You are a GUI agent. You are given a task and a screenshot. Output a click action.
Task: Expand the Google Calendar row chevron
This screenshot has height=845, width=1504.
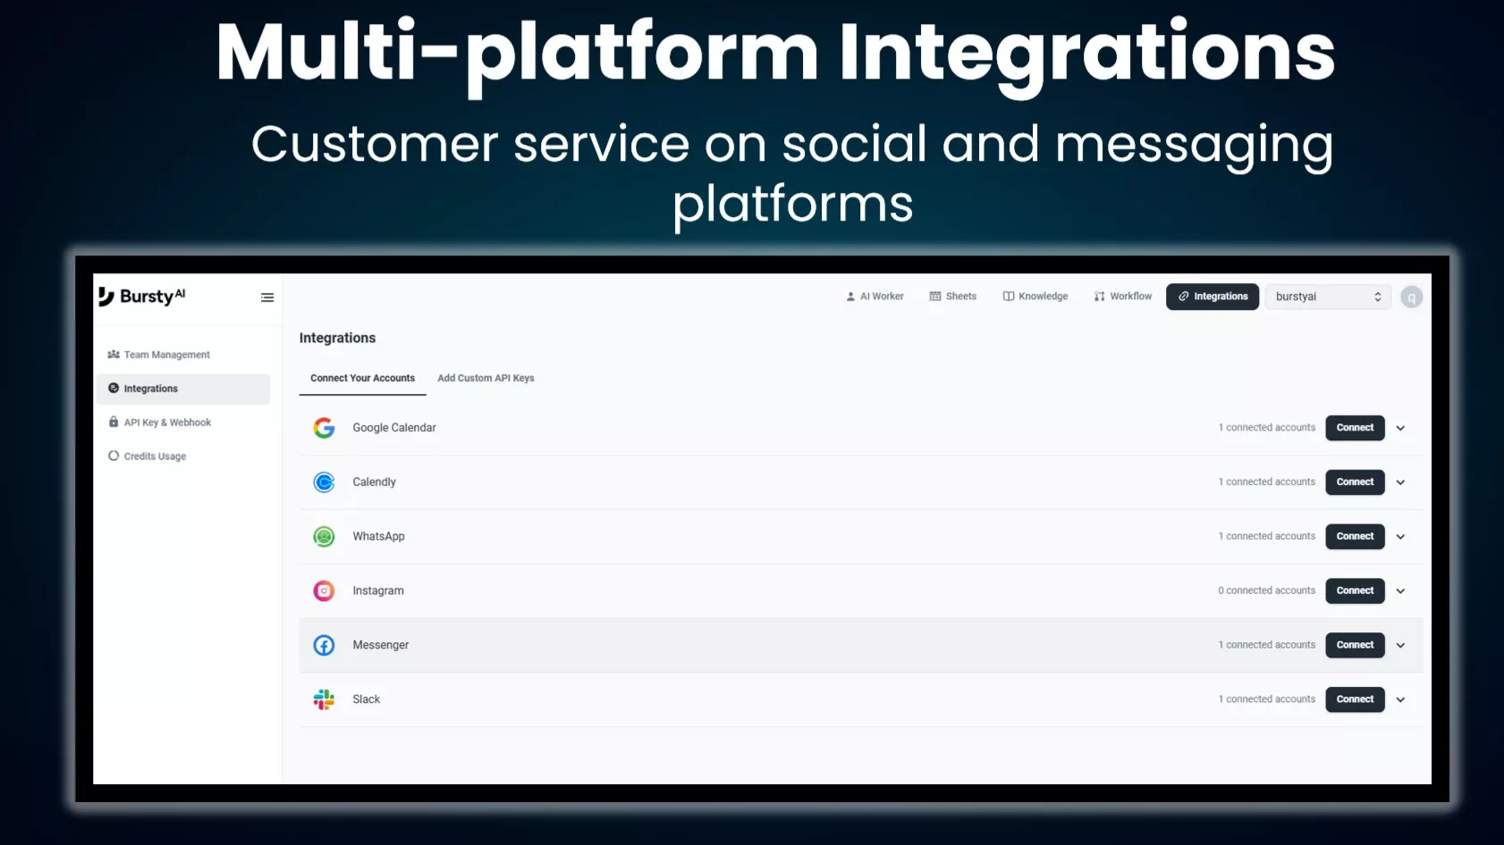1400,428
